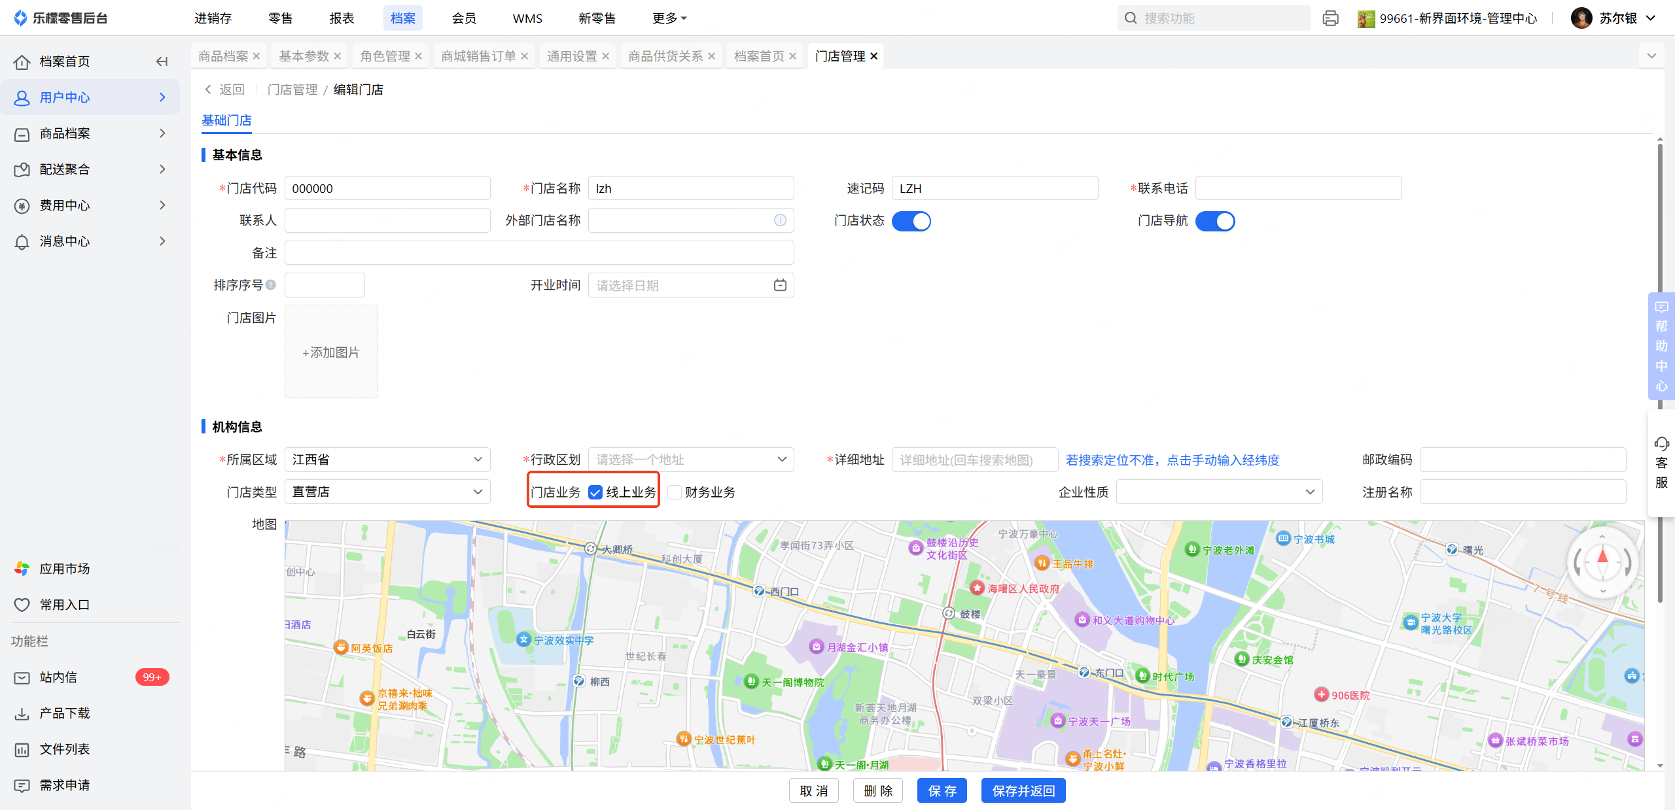Uncheck the 线上业务 checkbox
This screenshot has width=1675, height=810.
click(595, 492)
